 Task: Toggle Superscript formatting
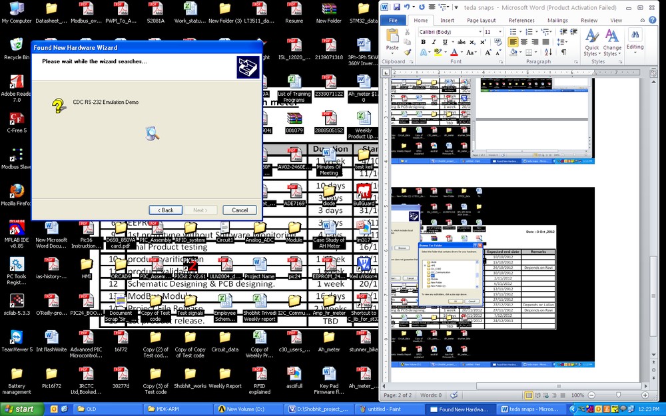484,42
